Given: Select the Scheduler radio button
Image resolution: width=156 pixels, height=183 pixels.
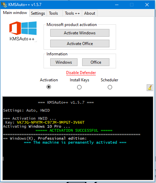Looking at the screenshot, I should click(x=110, y=87).
